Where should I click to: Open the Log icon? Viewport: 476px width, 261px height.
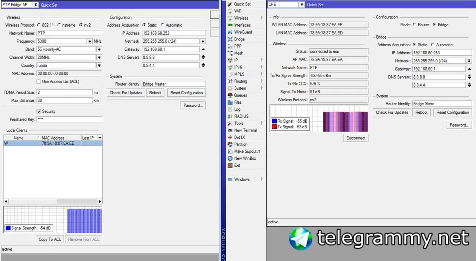[230, 110]
